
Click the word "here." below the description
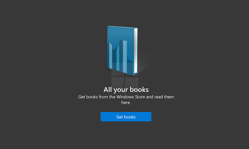click(x=126, y=102)
